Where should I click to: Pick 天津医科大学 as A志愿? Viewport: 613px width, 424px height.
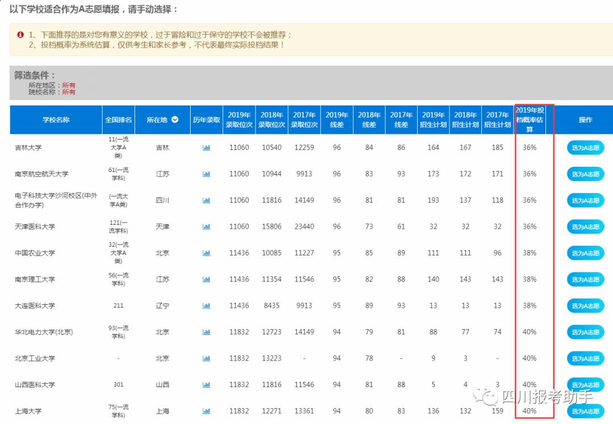(585, 226)
